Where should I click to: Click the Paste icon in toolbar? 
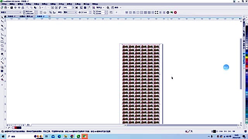[x=35, y=8]
